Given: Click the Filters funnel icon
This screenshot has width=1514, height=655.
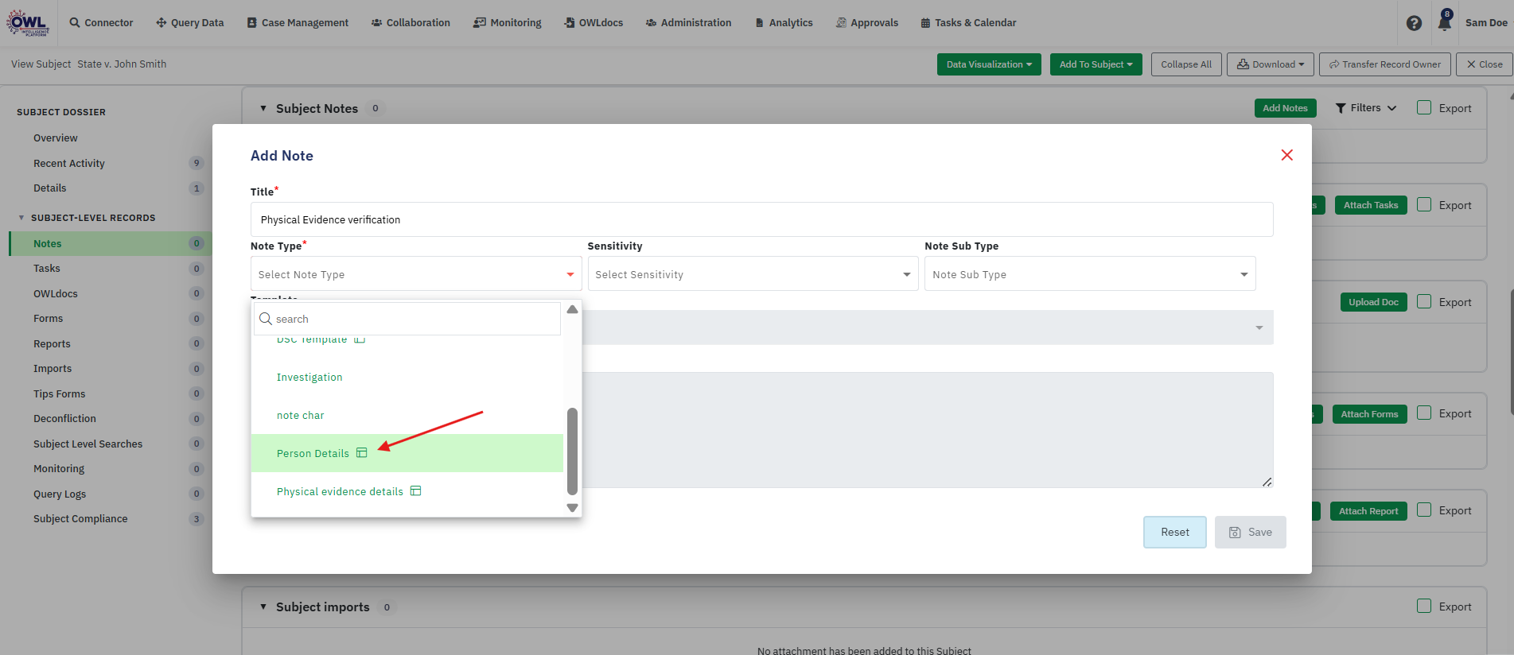Looking at the screenshot, I should coord(1341,108).
